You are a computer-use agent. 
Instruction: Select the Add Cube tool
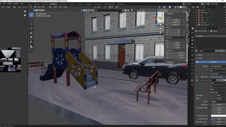click(31, 51)
